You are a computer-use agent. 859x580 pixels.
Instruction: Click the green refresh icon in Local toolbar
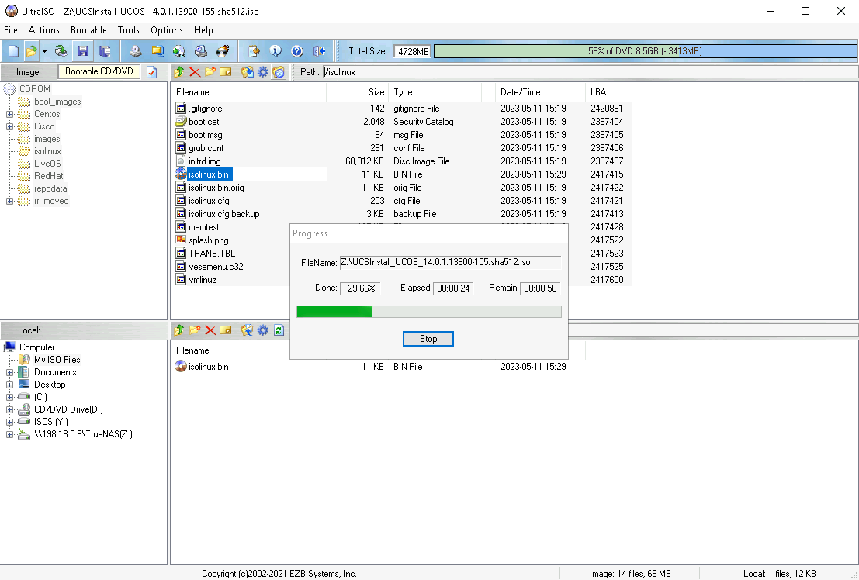coord(279,330)
